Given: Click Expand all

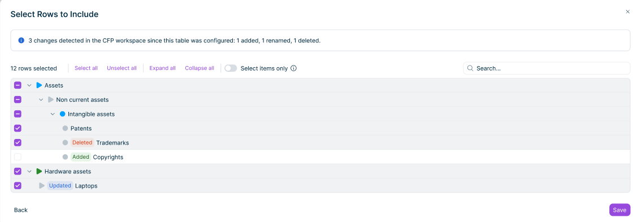Looking at the screenshot, I should click(x=163, y=68).
